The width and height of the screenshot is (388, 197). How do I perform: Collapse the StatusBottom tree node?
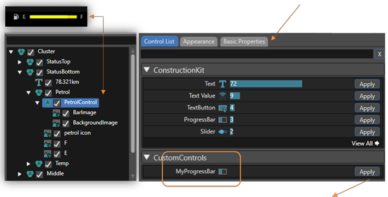tap(20, 72)
